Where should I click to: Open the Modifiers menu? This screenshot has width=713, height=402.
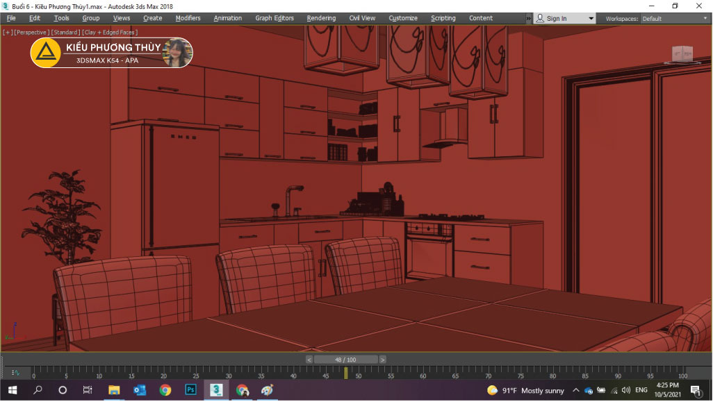point(188,18)
